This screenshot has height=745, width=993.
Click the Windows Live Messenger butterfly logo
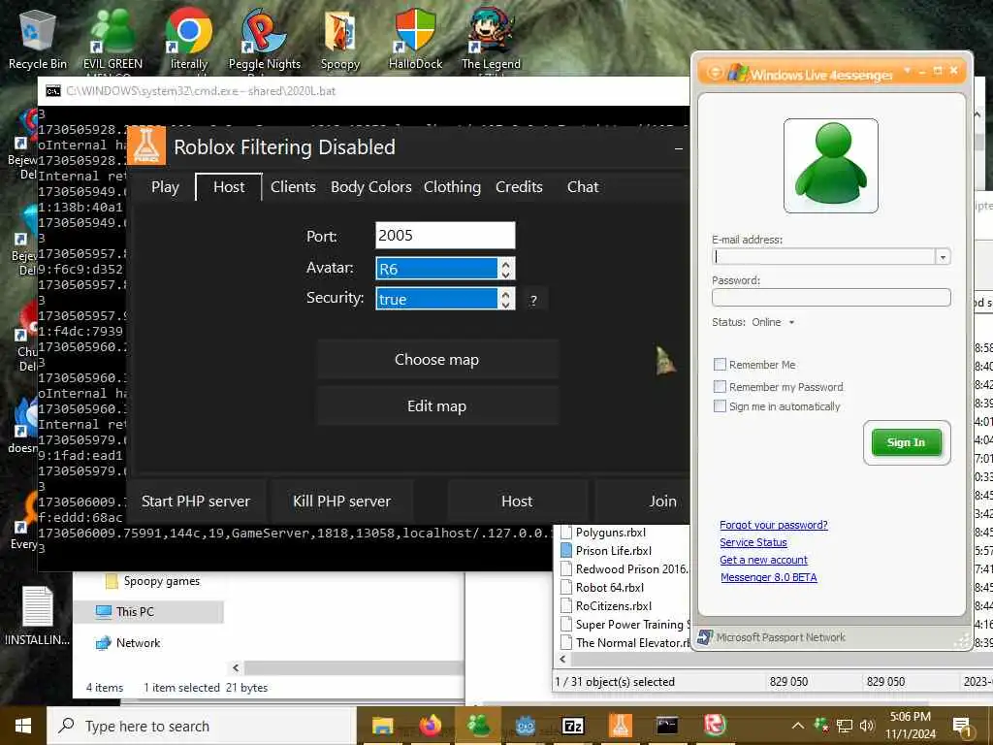tap(737, 72)
